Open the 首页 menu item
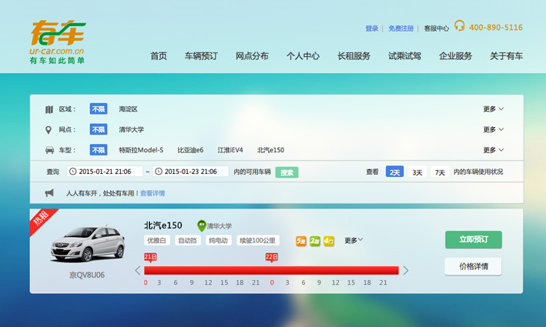Image resolution: width=546 pixels, height=327 pixels. [159, 56]
